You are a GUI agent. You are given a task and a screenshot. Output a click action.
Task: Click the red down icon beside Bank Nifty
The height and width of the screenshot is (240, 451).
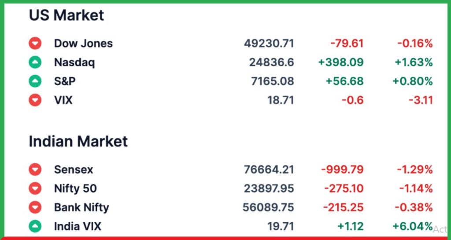(x=35, y=207)
